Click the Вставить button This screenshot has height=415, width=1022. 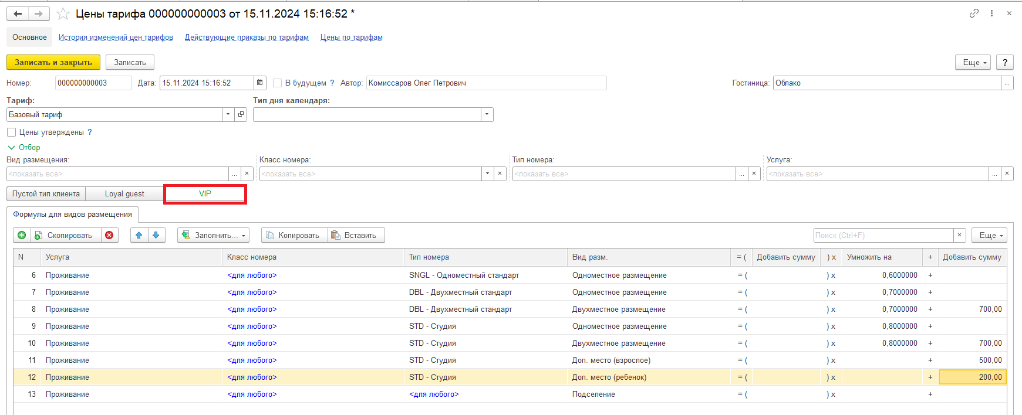coord(356,235)
